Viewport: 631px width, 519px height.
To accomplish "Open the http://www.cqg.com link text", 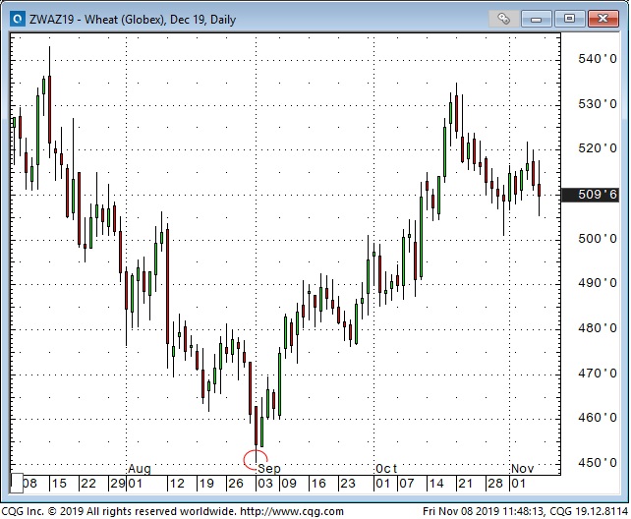I will 292,511.
